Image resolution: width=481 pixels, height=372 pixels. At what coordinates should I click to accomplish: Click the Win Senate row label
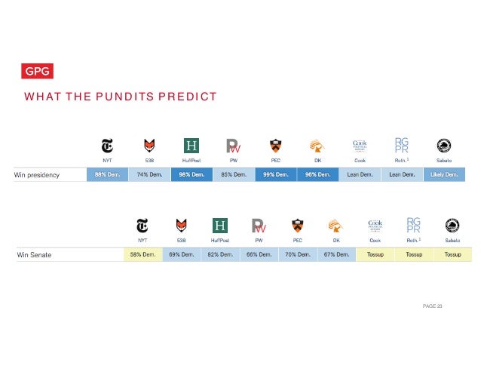tap(34, 255)
